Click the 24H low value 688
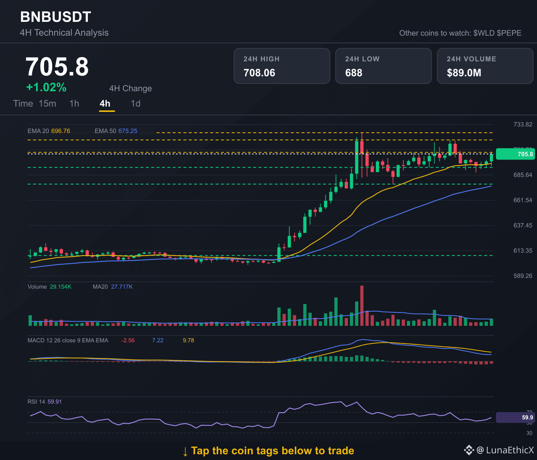537x460 pixels. click(x=354, y=73)
